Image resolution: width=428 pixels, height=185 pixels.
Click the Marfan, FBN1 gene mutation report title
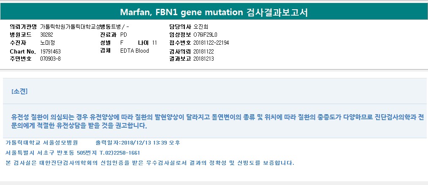(x=214, y=12)
